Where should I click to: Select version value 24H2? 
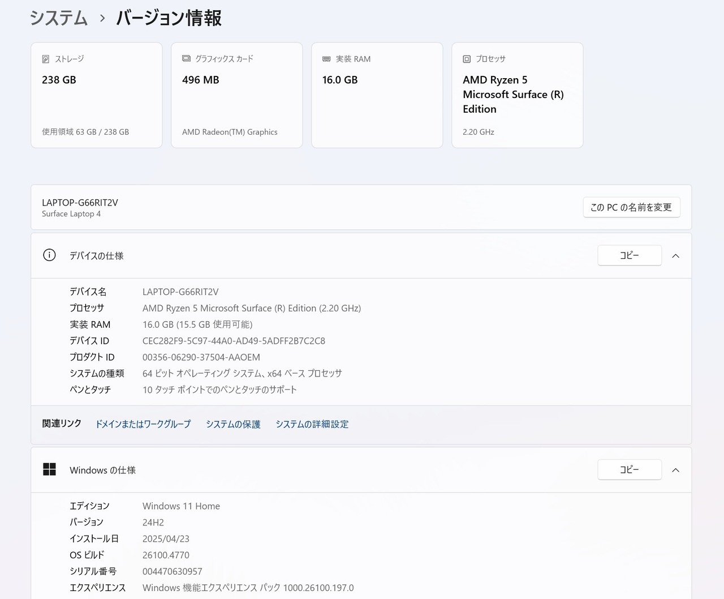153,523
